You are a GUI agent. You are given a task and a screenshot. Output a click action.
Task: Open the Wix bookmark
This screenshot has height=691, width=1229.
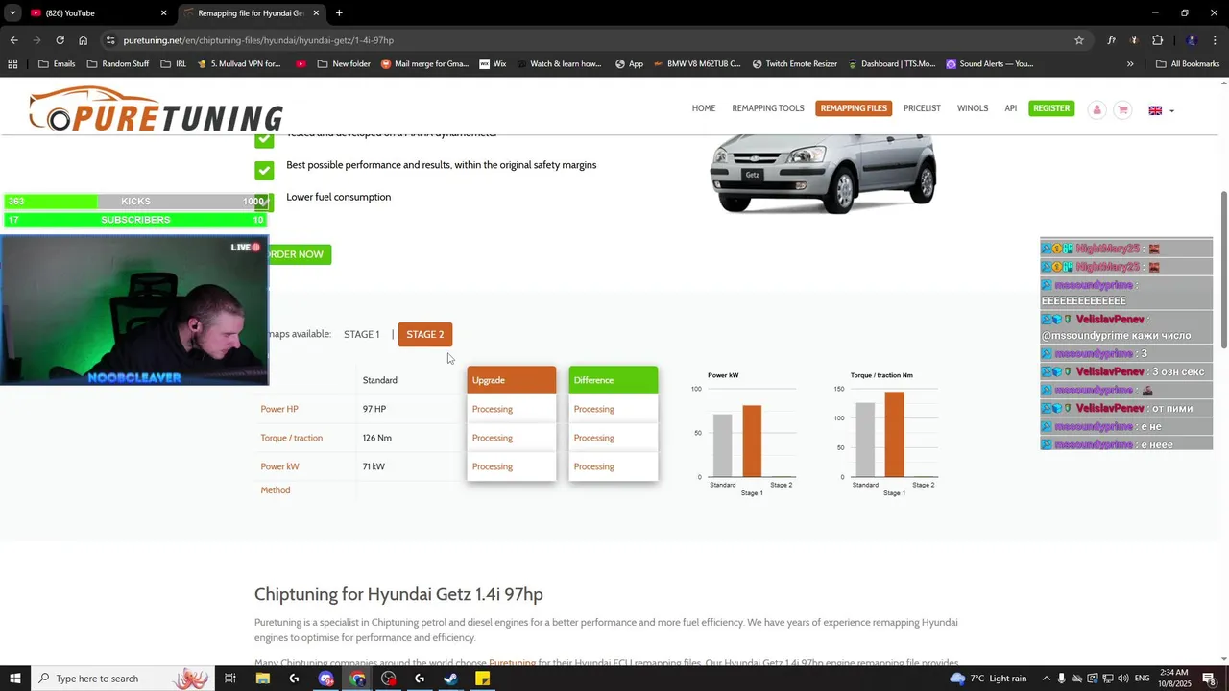493,64
